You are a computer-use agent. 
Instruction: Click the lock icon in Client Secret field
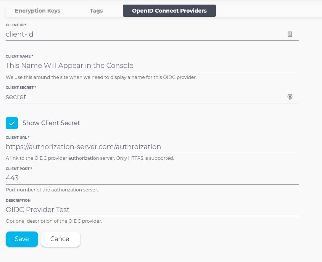click(290, 97)
